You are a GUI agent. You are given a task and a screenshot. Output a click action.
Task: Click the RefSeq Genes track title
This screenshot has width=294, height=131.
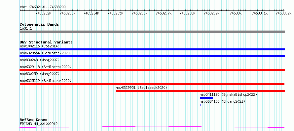click(33, 120)
